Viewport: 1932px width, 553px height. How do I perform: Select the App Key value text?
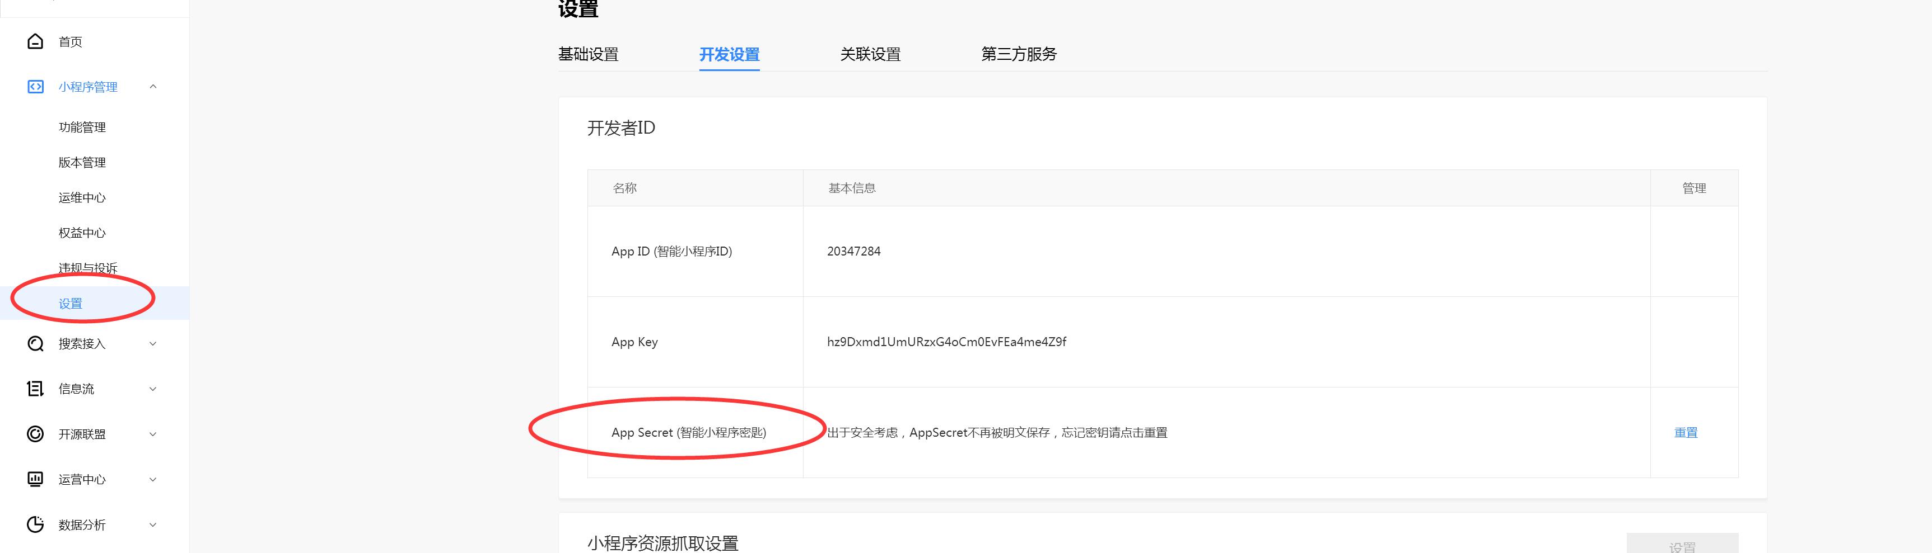click(946, 342)
